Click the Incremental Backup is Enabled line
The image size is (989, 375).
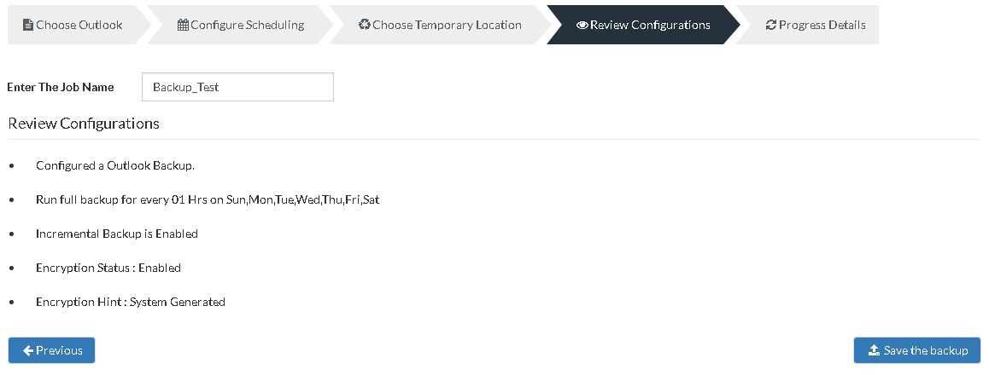117,234
